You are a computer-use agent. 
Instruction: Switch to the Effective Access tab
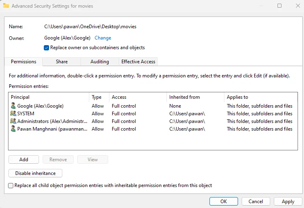pyautogui.click(x=138, y=62)
